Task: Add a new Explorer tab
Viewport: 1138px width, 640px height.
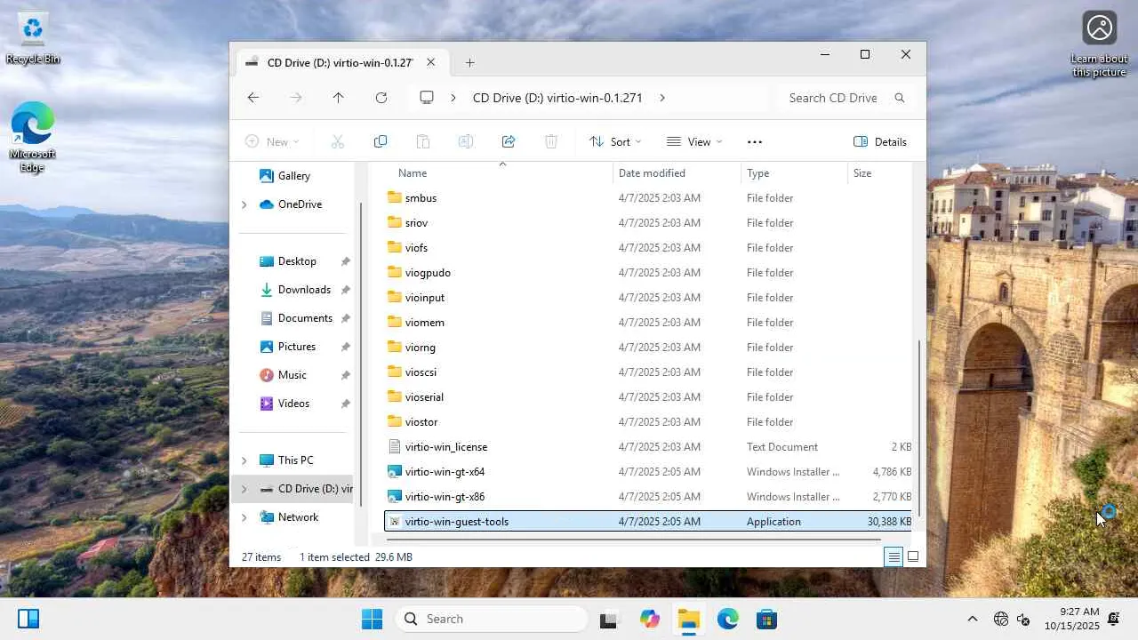Action: pos(469,62)
